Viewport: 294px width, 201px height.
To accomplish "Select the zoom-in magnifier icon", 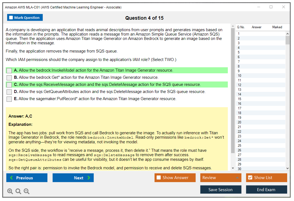I will (10, 191).
